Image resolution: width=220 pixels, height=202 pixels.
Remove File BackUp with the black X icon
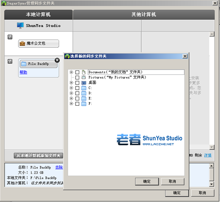coord(57,60)
